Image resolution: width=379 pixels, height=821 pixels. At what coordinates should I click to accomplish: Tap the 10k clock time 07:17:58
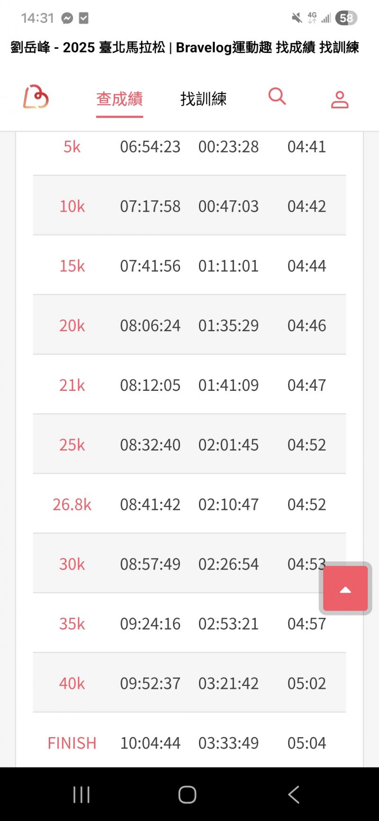[150, 207]
